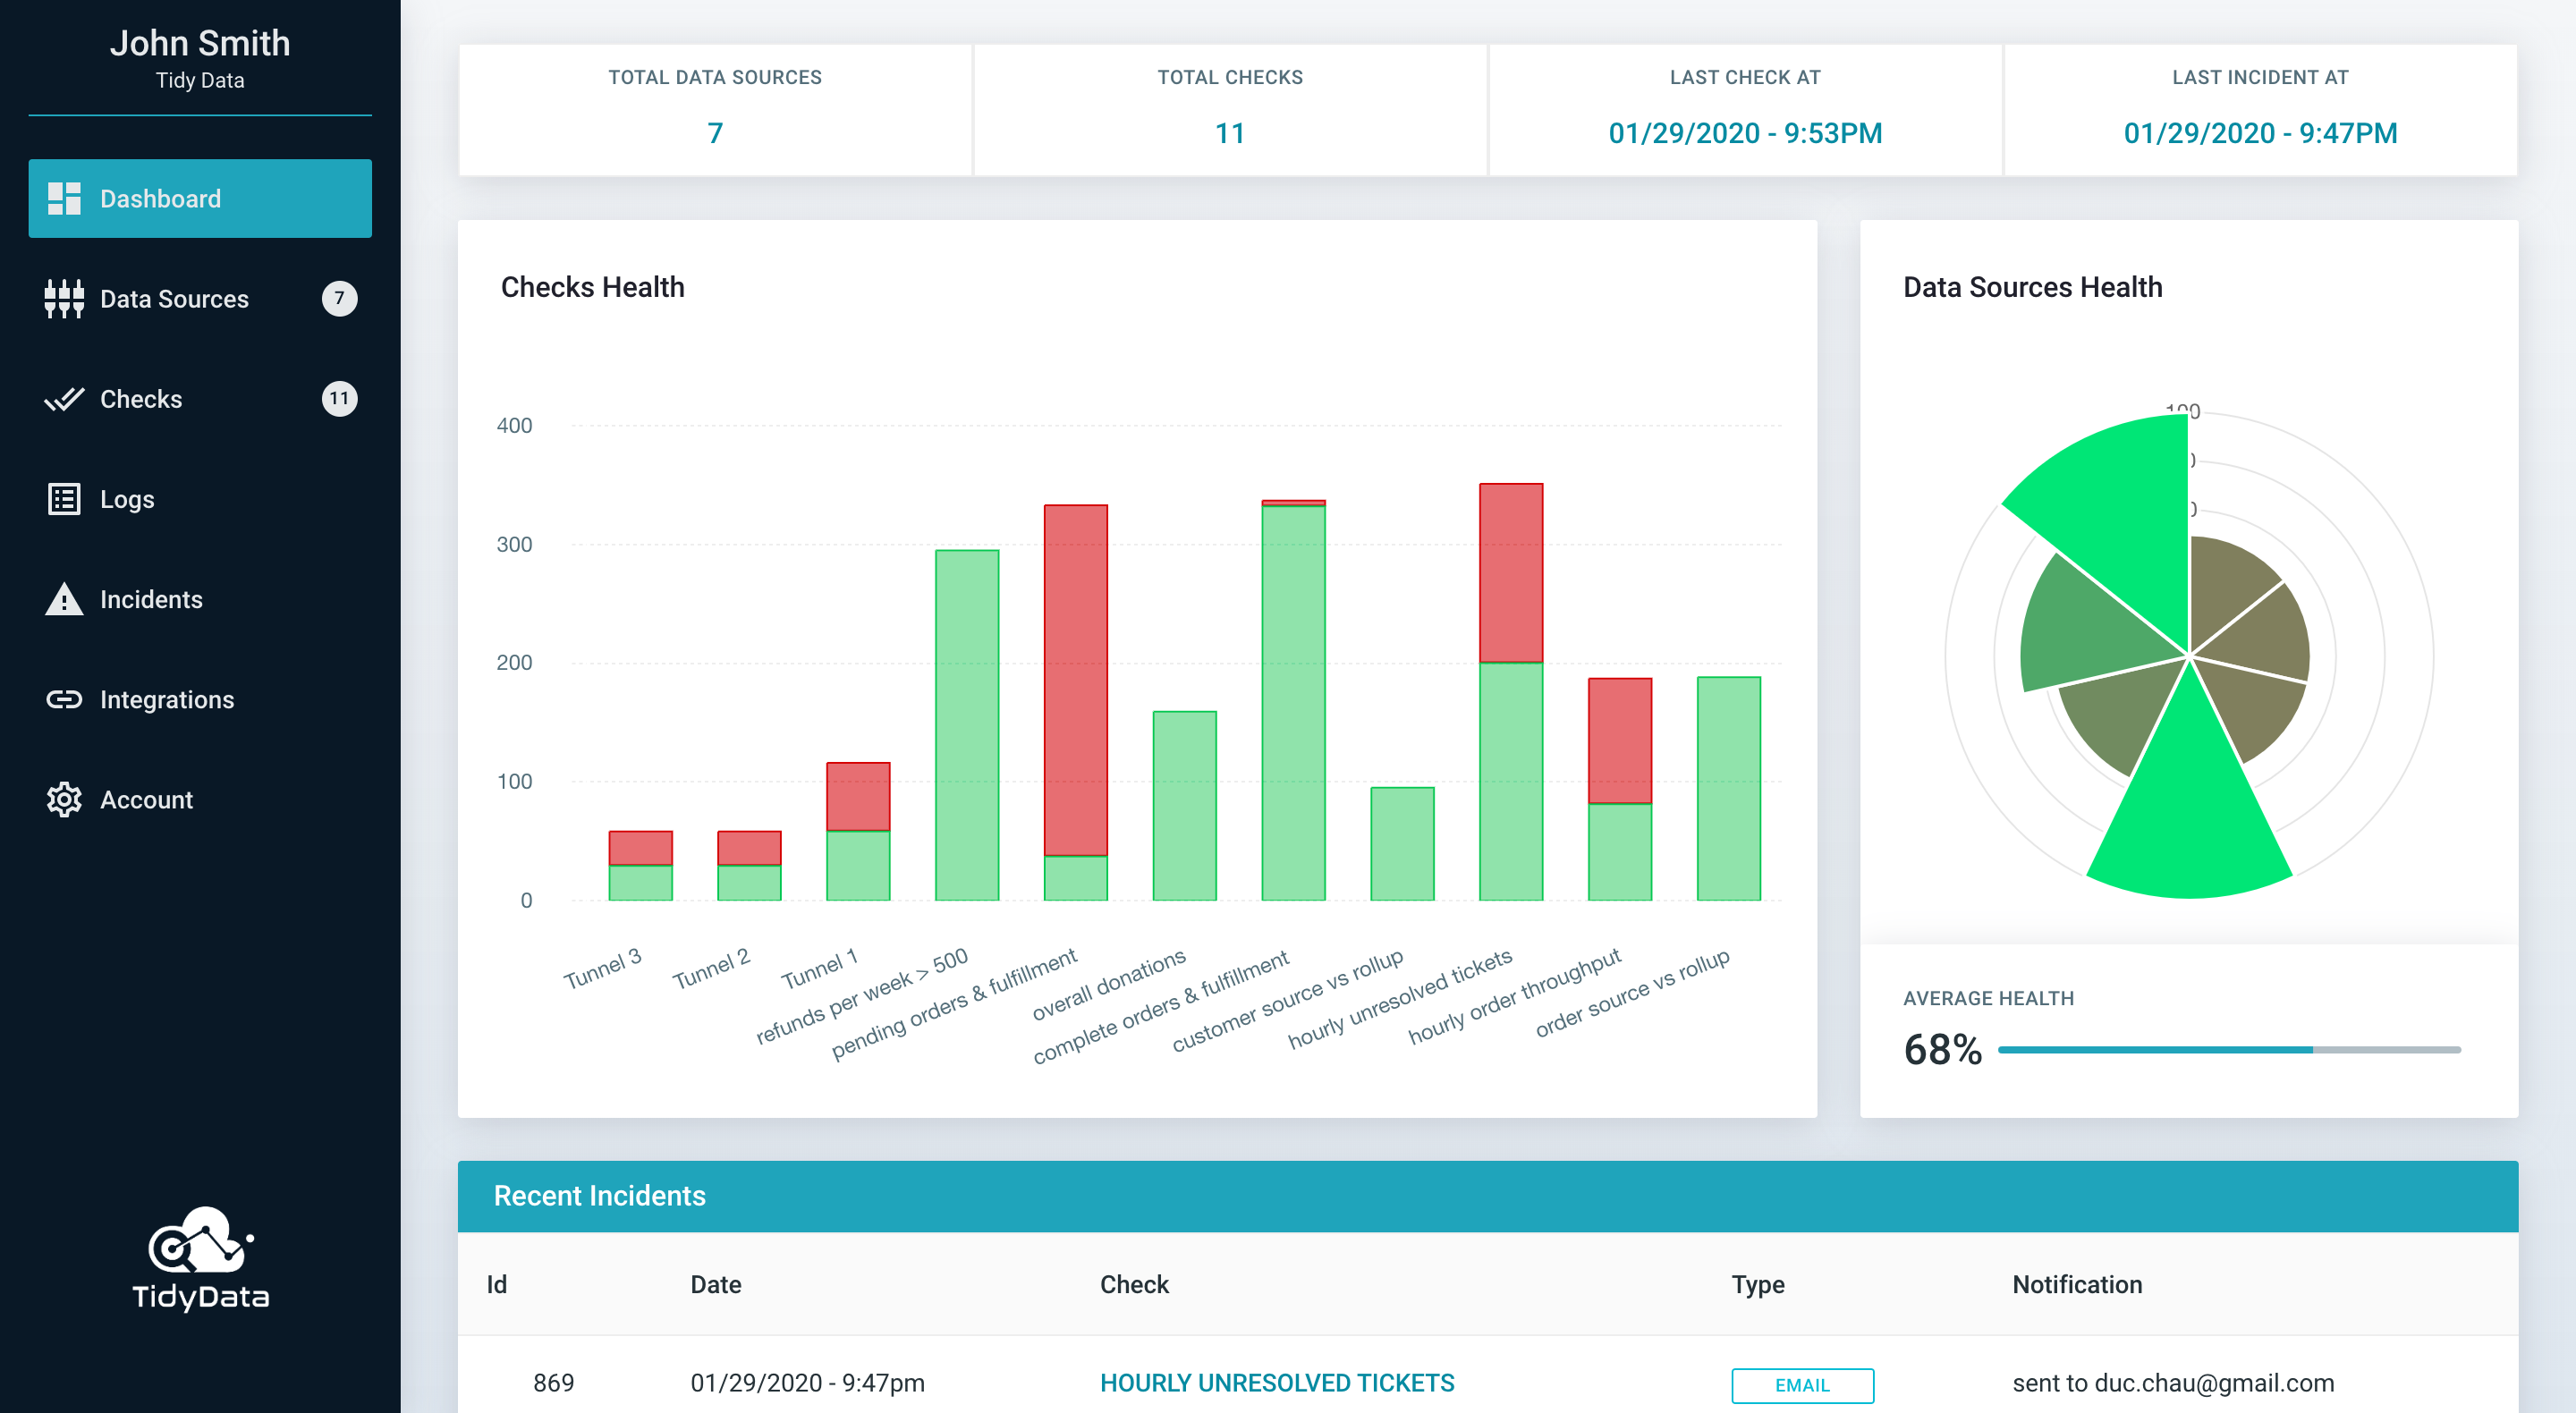Click the Average Health progress bar
Screen dimensions: 2576x1413
point(2229,1049)
